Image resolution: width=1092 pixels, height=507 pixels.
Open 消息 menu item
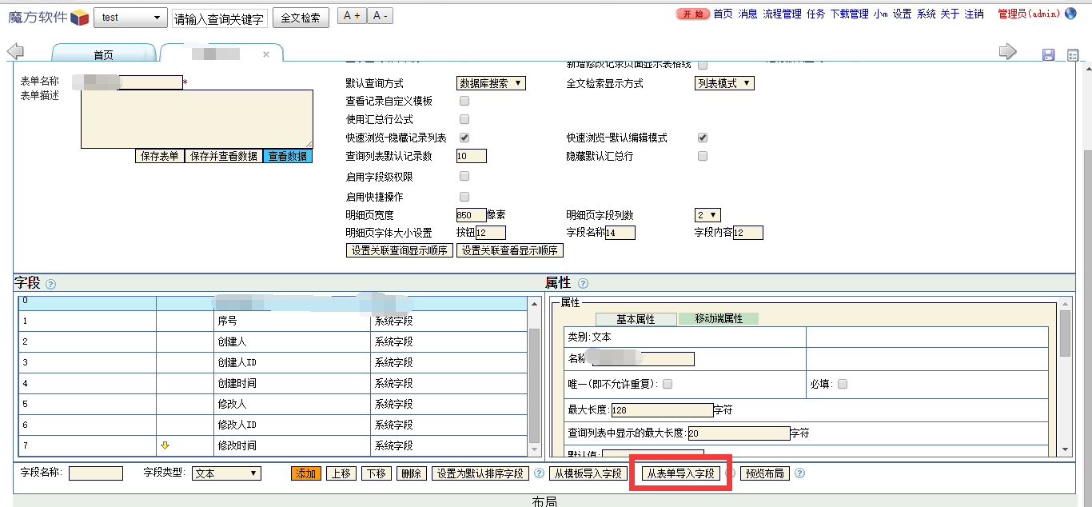pos(747,14)
